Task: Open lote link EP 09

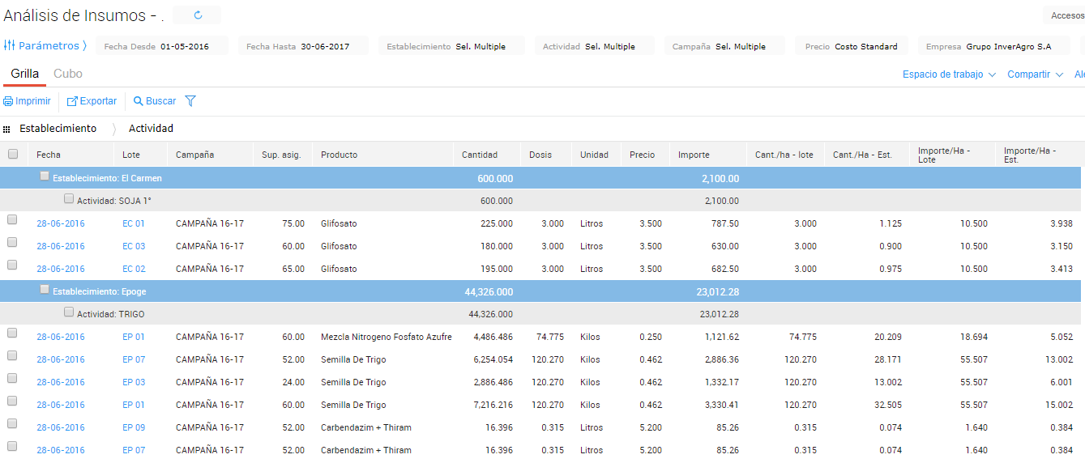Action: tap(134, 427)
